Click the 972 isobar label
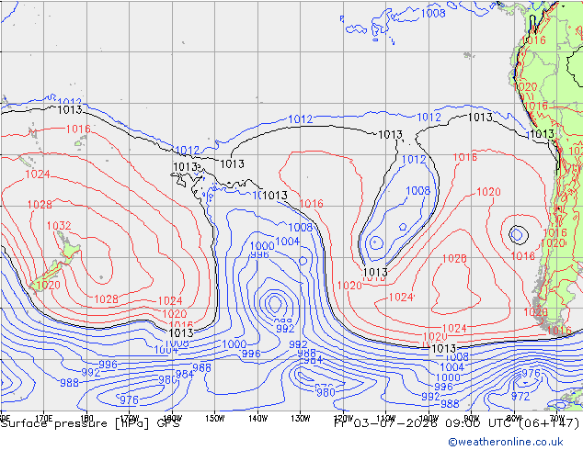 (520, 397)
